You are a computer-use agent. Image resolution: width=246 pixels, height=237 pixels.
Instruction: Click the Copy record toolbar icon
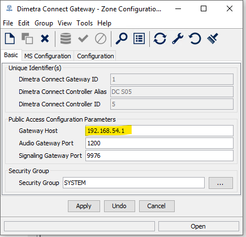(27, 38)
